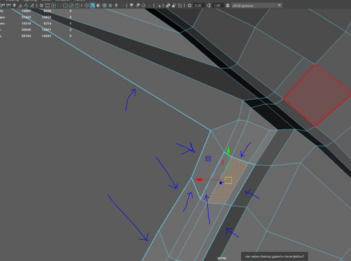
Task: Select the Grease Pencil tool icon
Action: pyautogui.click(x=32, y=5)
